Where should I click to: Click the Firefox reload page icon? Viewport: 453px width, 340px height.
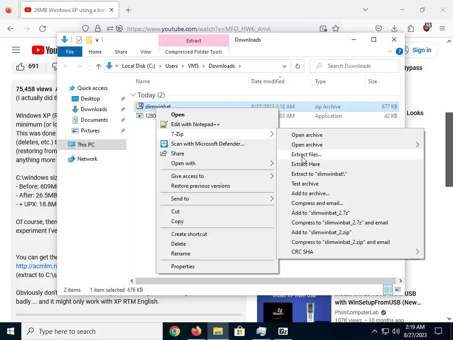pos(42,29)
